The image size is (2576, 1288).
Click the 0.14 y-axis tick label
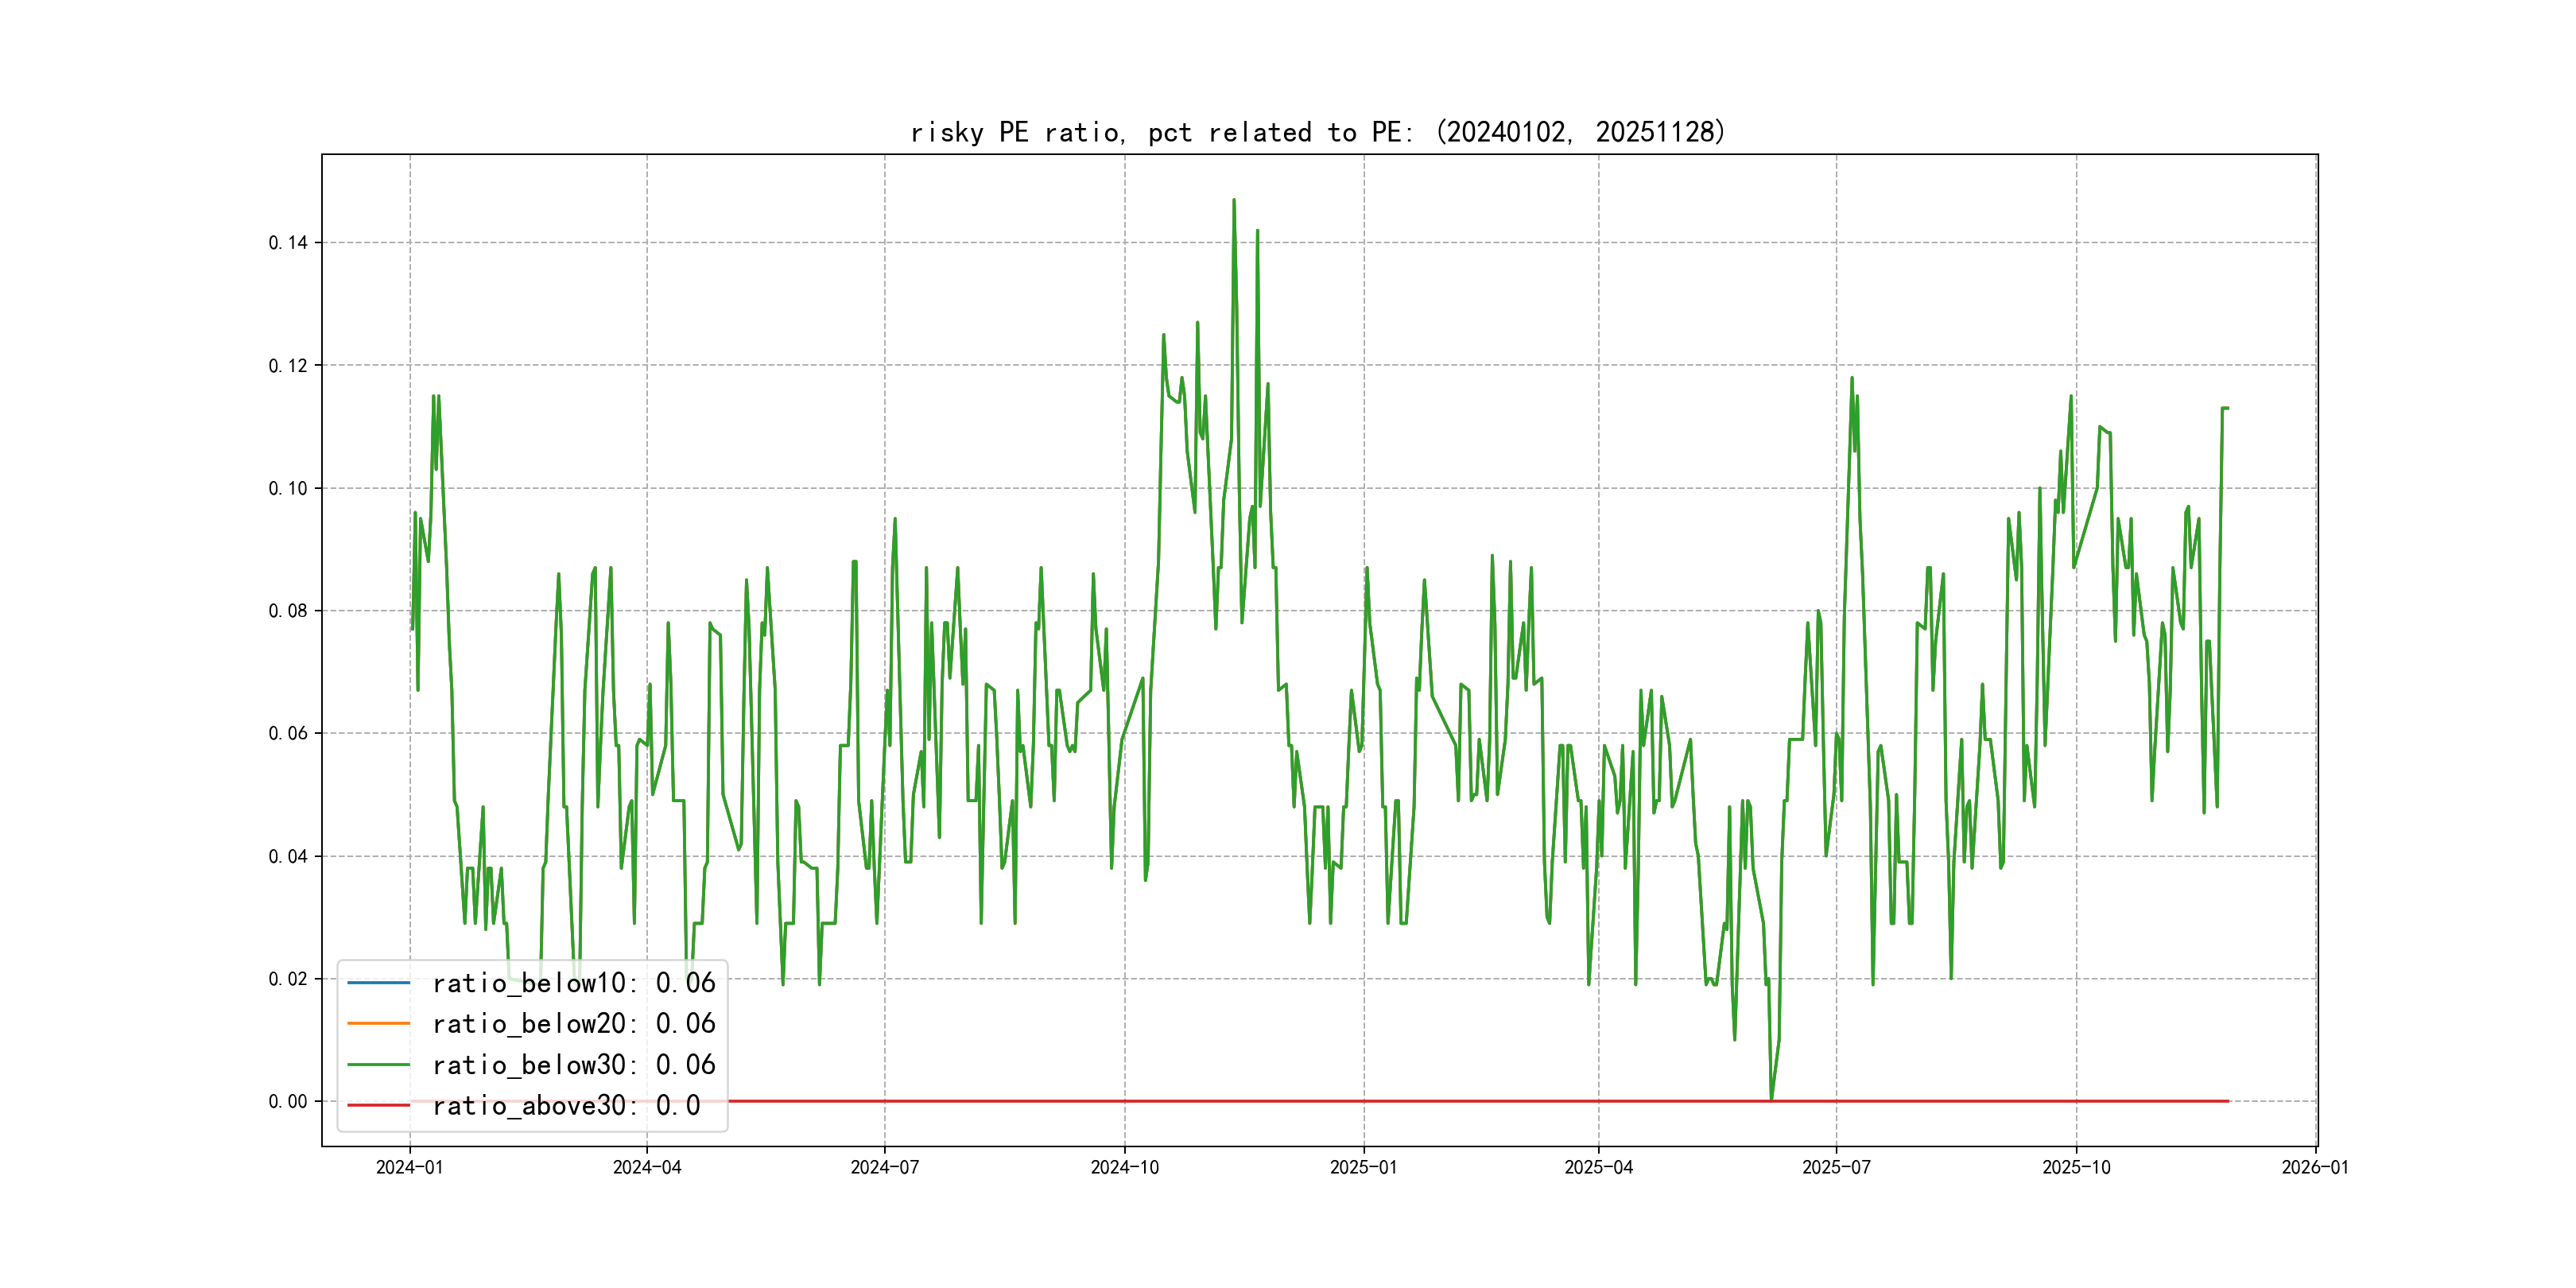pos(288,243)
